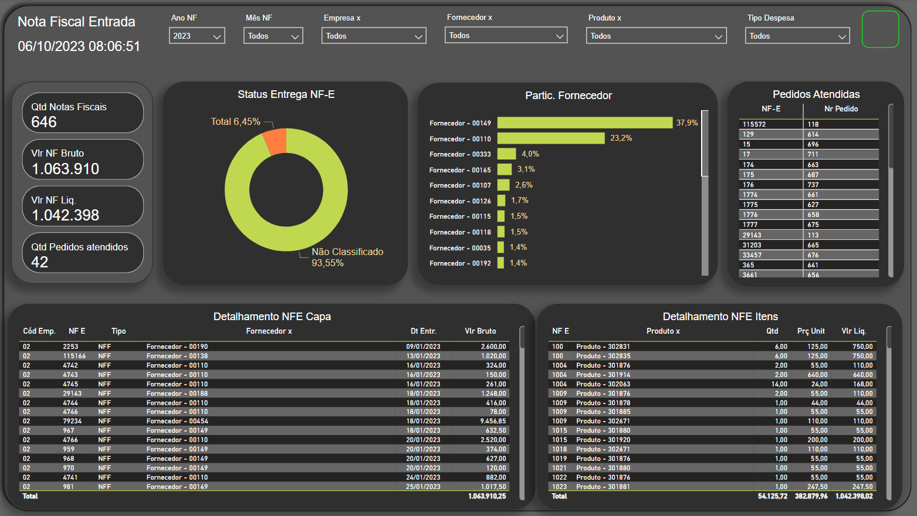
Task: Click the Fornecedor - 00192 bar label
Action: [x=460, y=263]
